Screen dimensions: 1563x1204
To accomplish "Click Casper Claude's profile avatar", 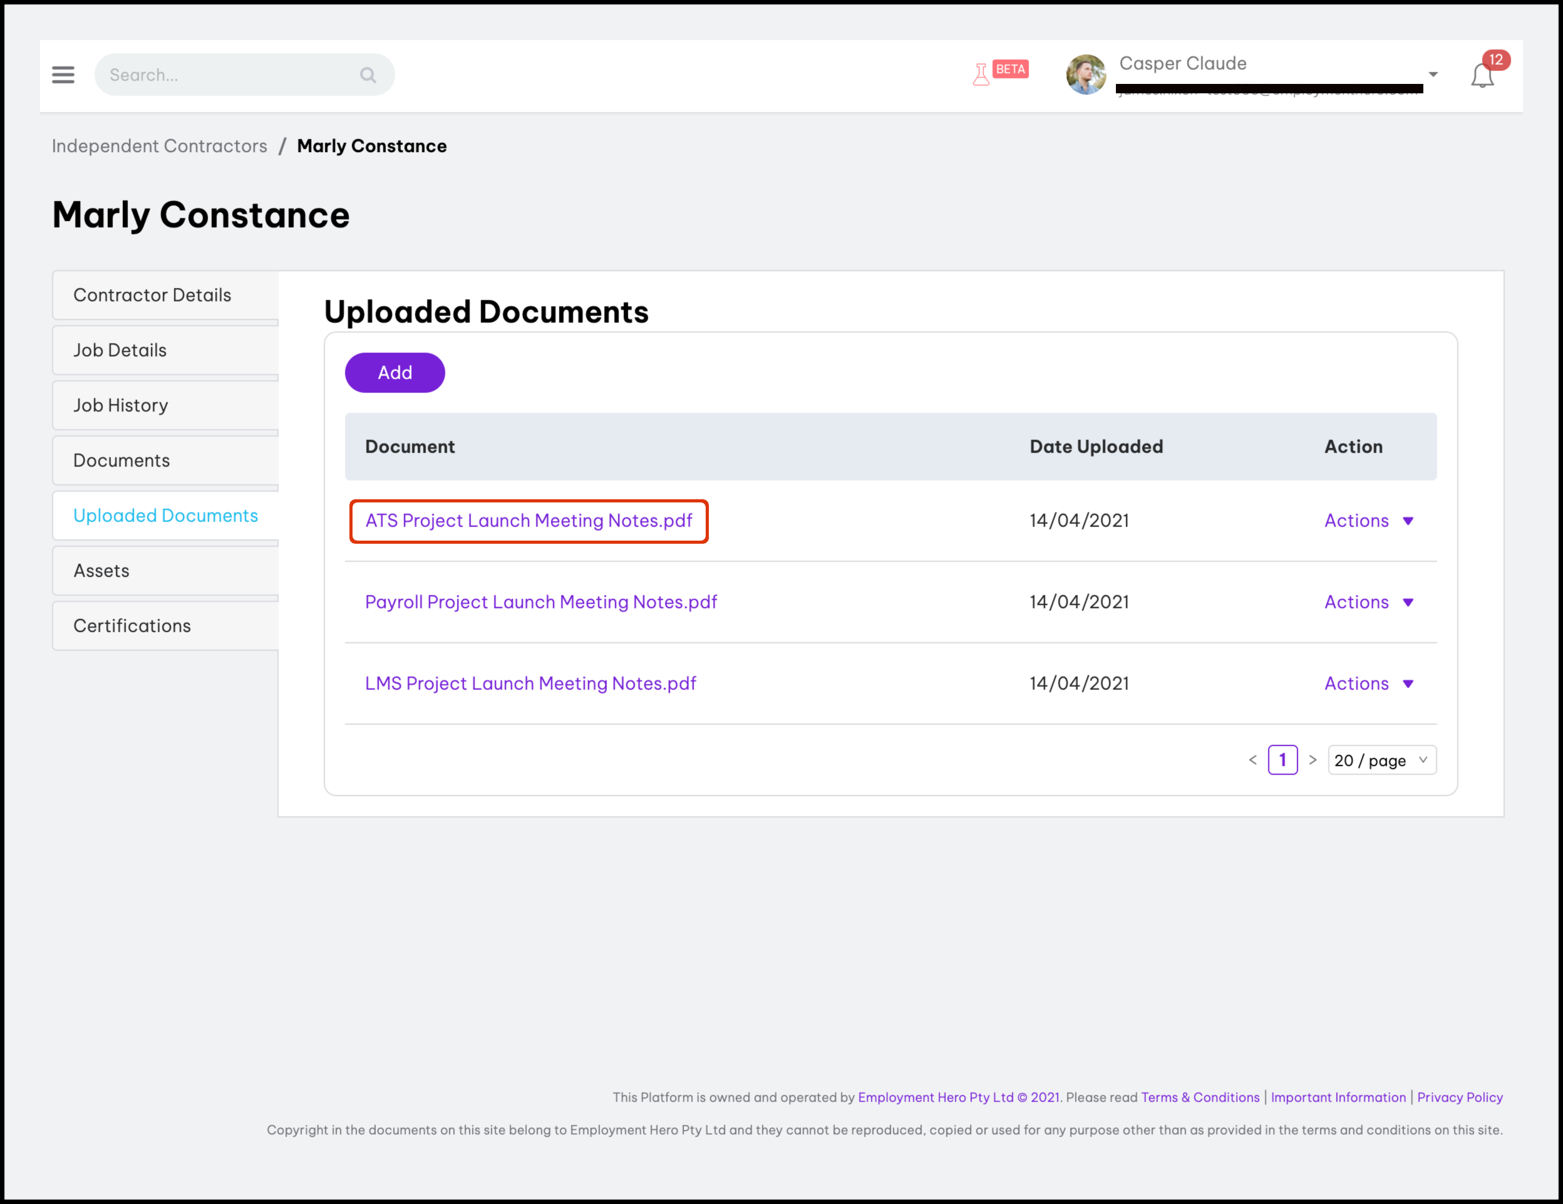I will 1086,75.
